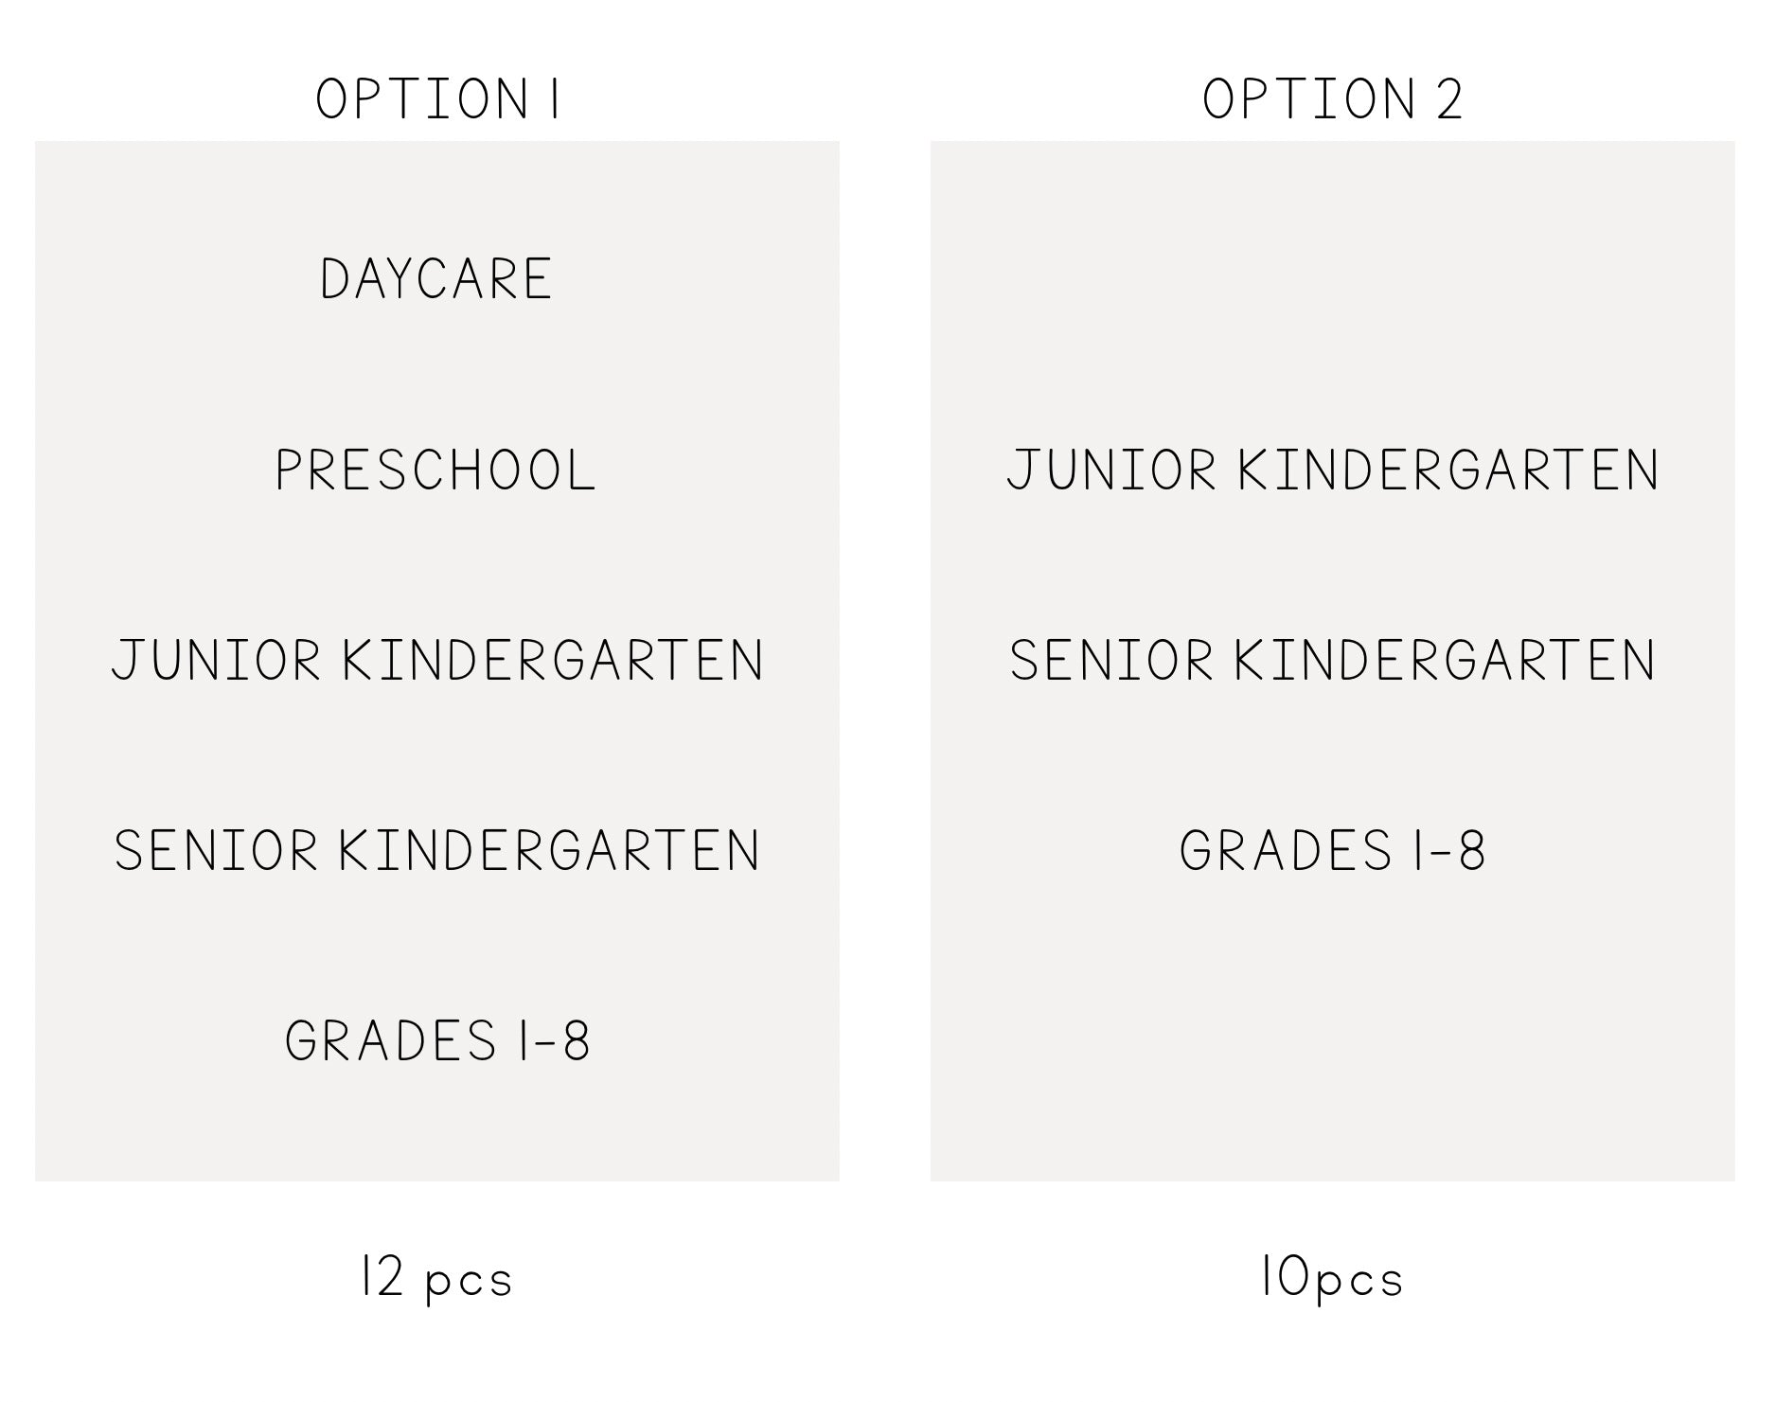Click empty space below Grades 1-8 in Option 2
Screen dimensions: 1776x1402
pos(1332,1041)
